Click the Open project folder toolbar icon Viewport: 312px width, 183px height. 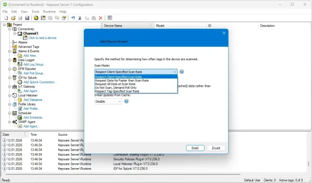(x=13, y=18)
